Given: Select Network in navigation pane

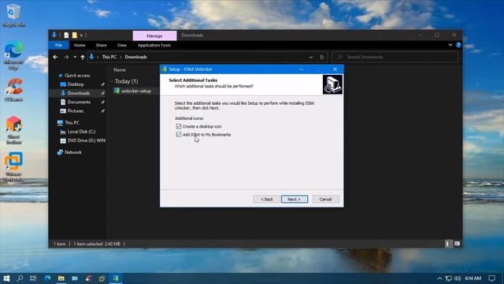Looking at the screenshot, I should [73, 152].
